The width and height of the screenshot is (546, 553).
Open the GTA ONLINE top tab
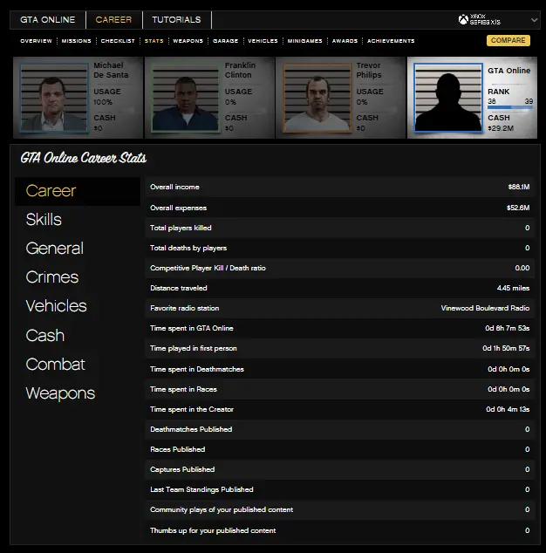(x=48, y=20)
